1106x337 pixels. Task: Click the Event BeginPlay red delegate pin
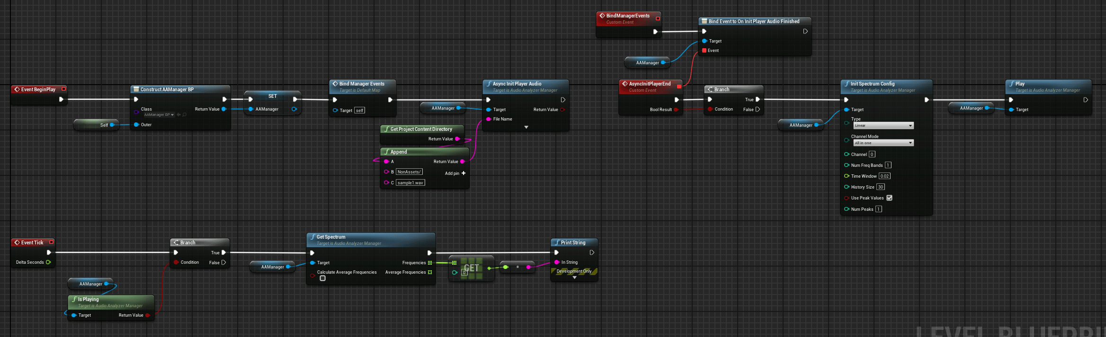(x=63, y=89)
